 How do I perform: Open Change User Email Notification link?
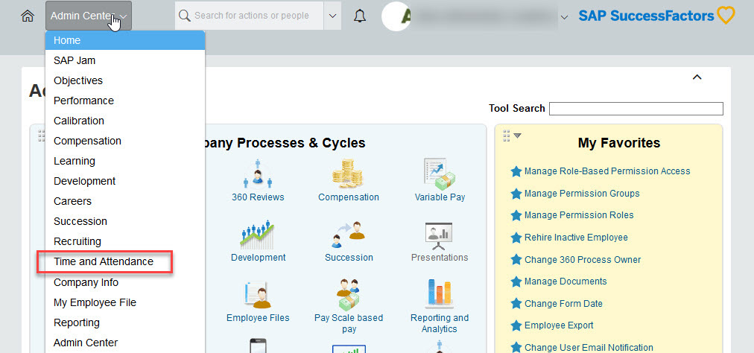pos(589,347)
